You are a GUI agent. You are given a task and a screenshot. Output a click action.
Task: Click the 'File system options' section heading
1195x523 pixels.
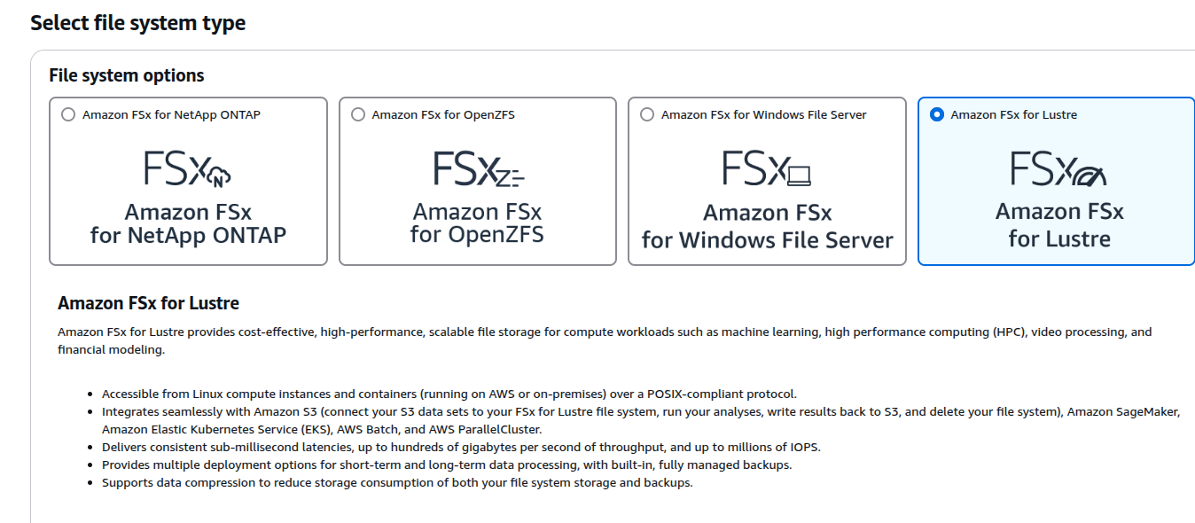click(127, 75)
